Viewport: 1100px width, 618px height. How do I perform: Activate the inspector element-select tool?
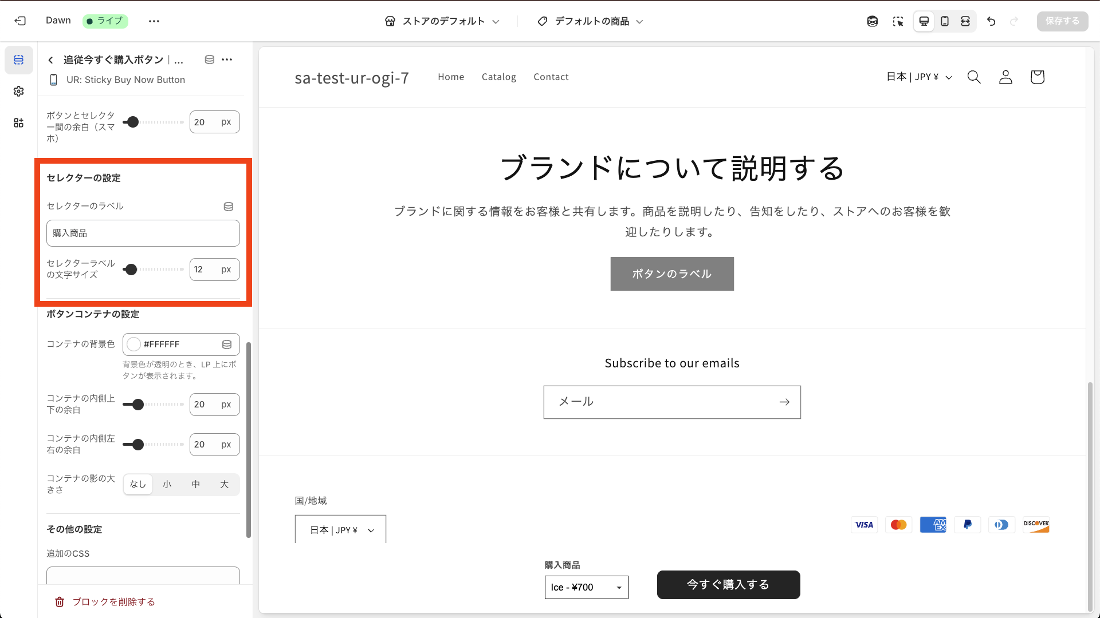[898, 21]
